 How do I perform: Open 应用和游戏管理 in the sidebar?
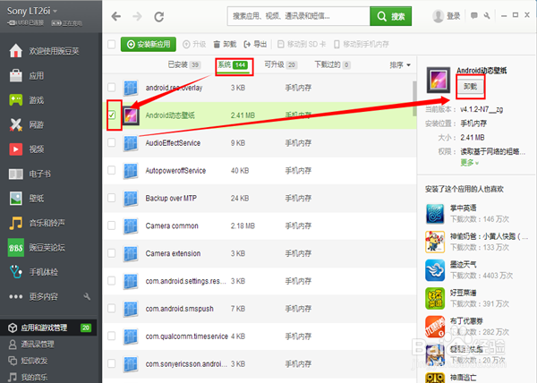point(48,328)
